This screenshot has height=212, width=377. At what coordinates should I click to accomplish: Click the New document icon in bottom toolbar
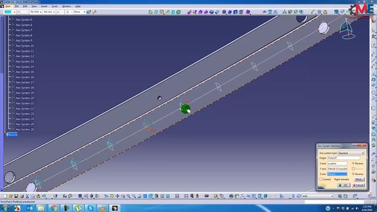pyautogui.click(x=5, y=196)
